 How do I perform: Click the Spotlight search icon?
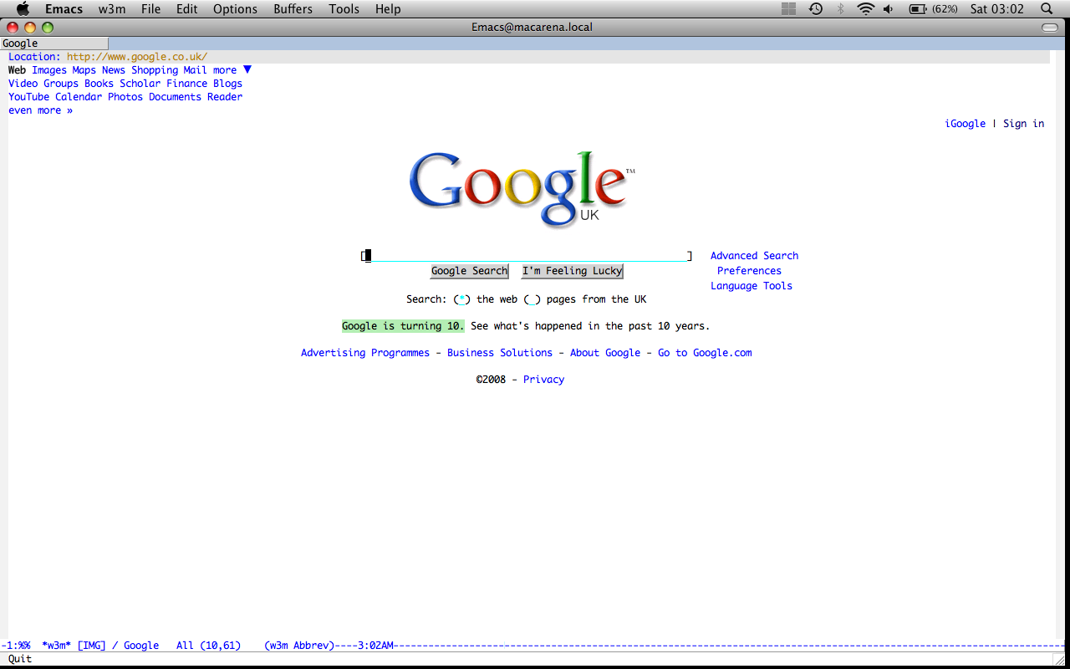pos(1047,8)
